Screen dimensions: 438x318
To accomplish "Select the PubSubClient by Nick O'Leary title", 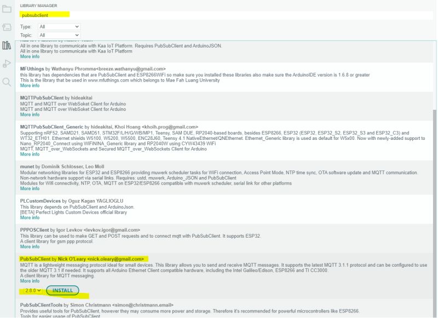I will pyautogui.click(x=82, y=259).
